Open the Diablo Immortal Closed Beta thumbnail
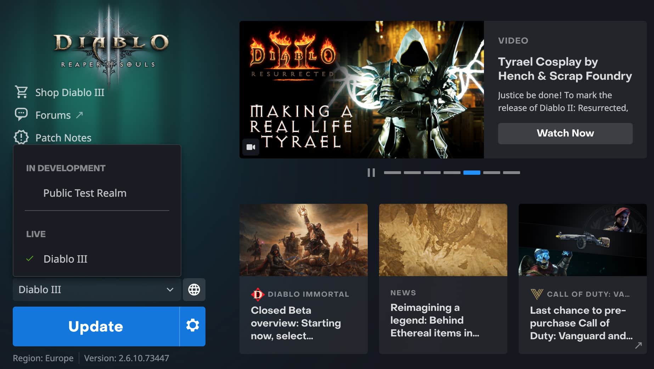654x369 pixels. [x=304, y=240]
